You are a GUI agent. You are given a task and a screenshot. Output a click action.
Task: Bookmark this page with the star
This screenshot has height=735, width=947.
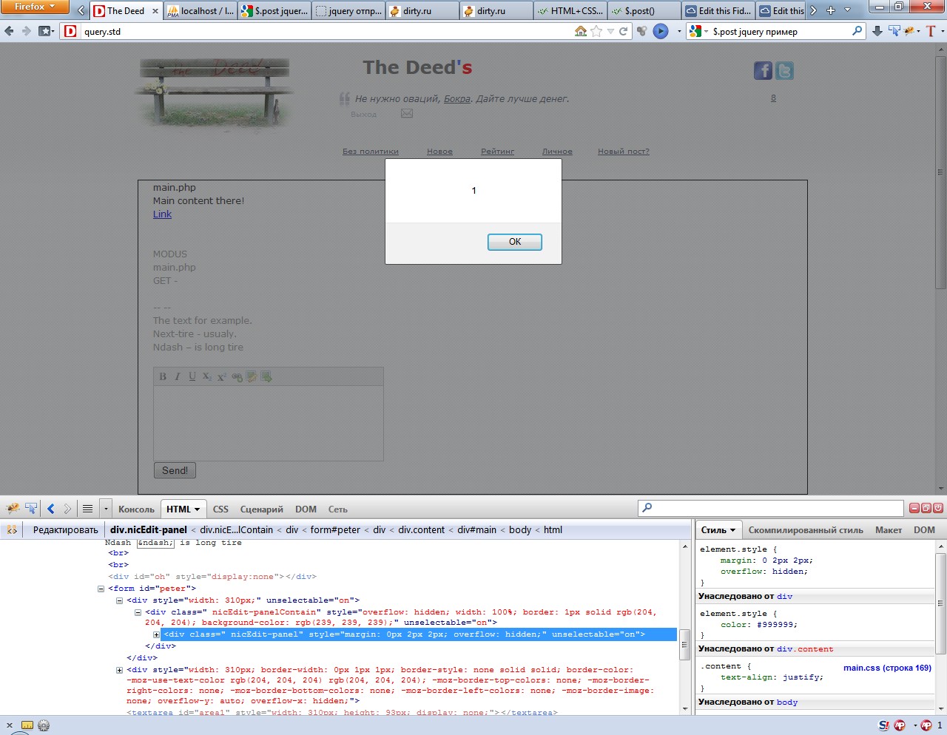596,31
